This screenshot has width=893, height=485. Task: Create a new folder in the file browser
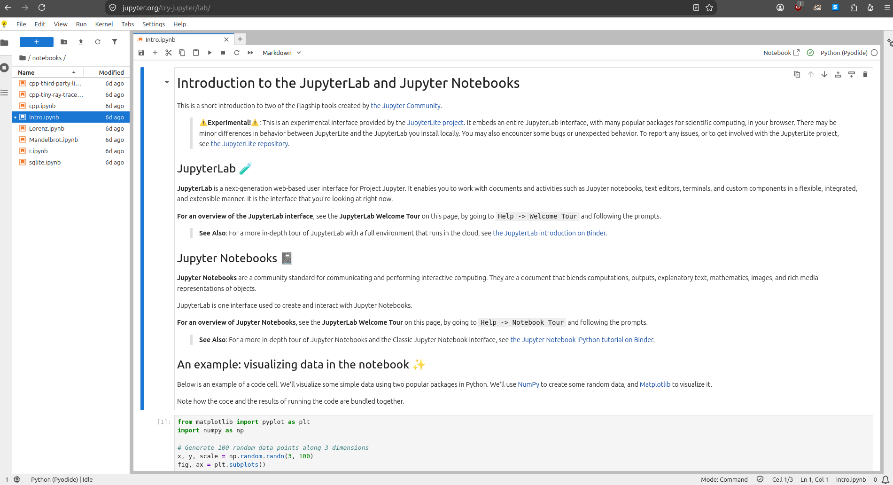point(64,42)
